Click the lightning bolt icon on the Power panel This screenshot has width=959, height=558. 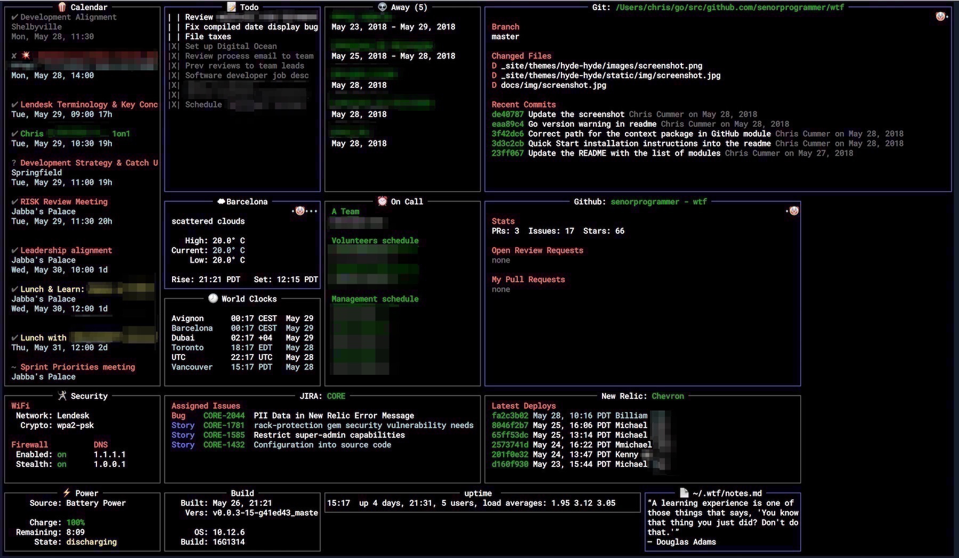point(67,493)
